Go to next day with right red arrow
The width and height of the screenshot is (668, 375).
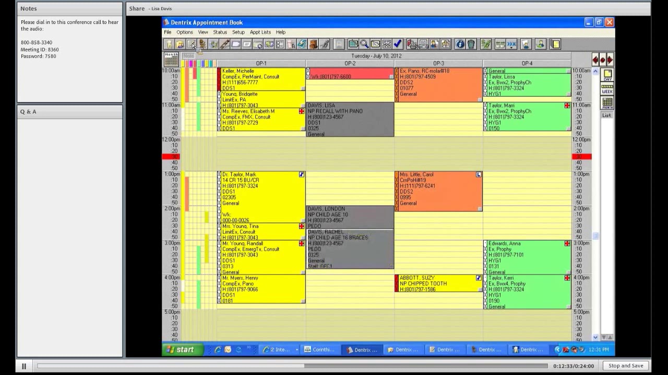610,59
